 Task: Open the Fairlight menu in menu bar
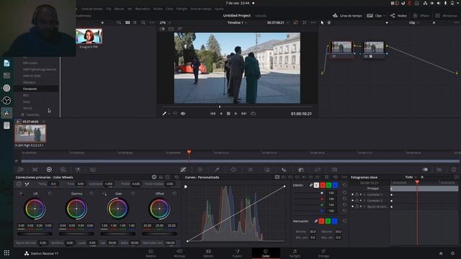[182, 9]
